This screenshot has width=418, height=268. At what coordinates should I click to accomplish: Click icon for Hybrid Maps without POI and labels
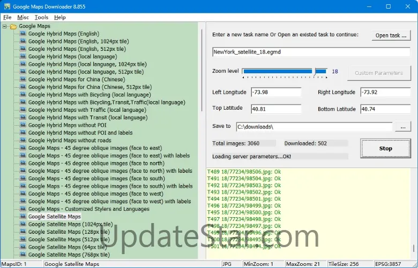point(23,133)
